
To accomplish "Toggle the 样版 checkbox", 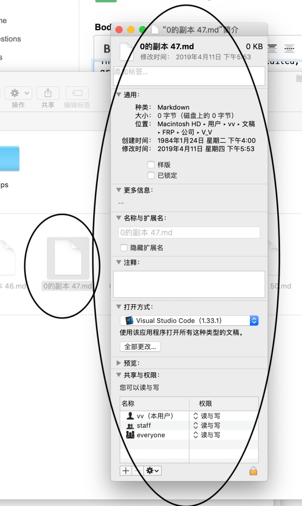I will point(151,165).
